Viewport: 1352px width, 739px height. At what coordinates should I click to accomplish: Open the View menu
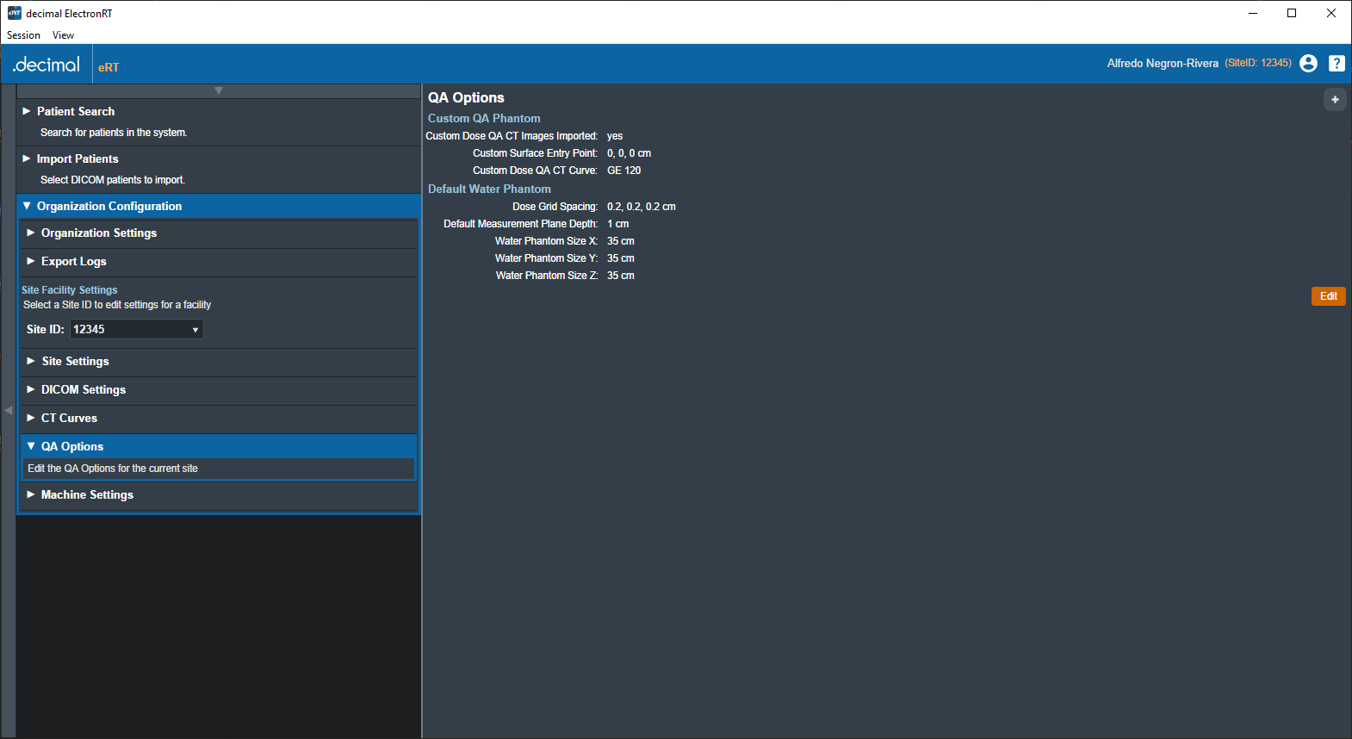pos(63,35)
